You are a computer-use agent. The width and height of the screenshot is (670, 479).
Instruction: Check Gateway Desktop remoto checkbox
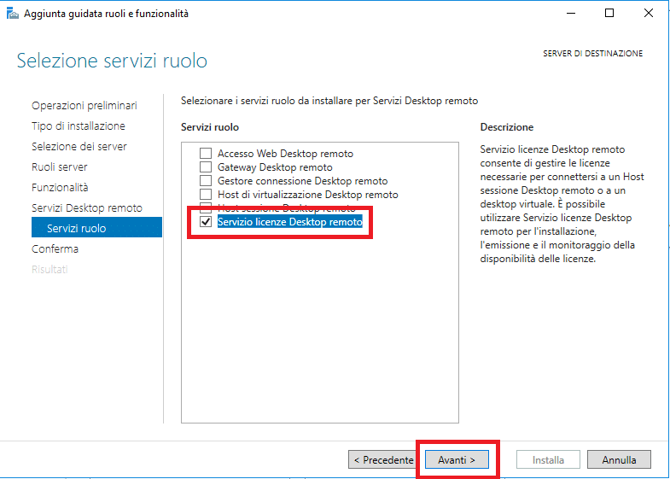206,167
